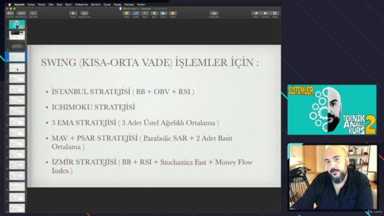Select slide 15 thumbnail in navigator
Image resolution: width=384 pixels, height=216 pixels.
pyautogui.click(x=17, y=175)
